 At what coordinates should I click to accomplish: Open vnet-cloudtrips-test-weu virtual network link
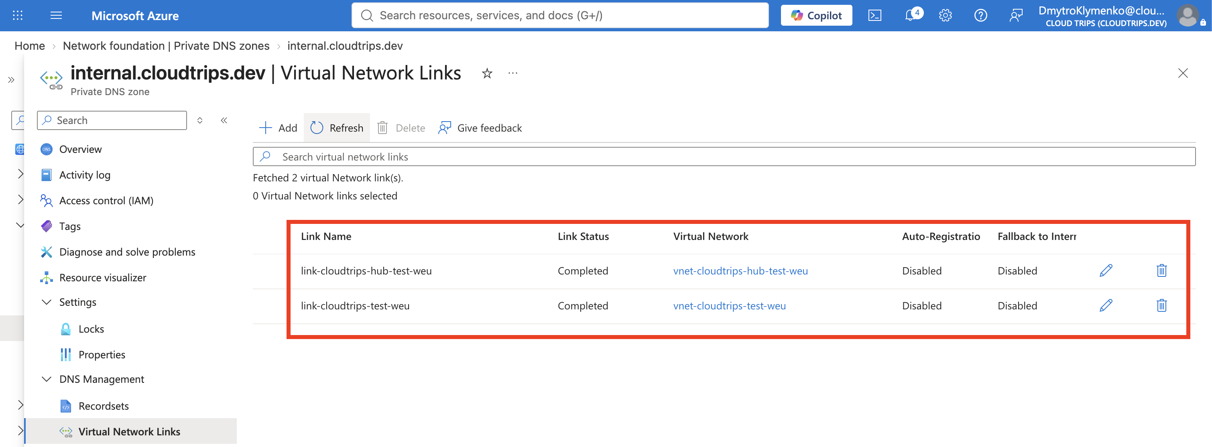pyautogui.click(x=729, y=306)
